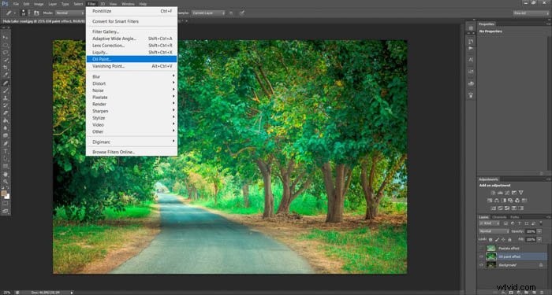Select the Pixelate effect layer thumbnail
This screenshot has width=552, height=295.
[491, 249]
